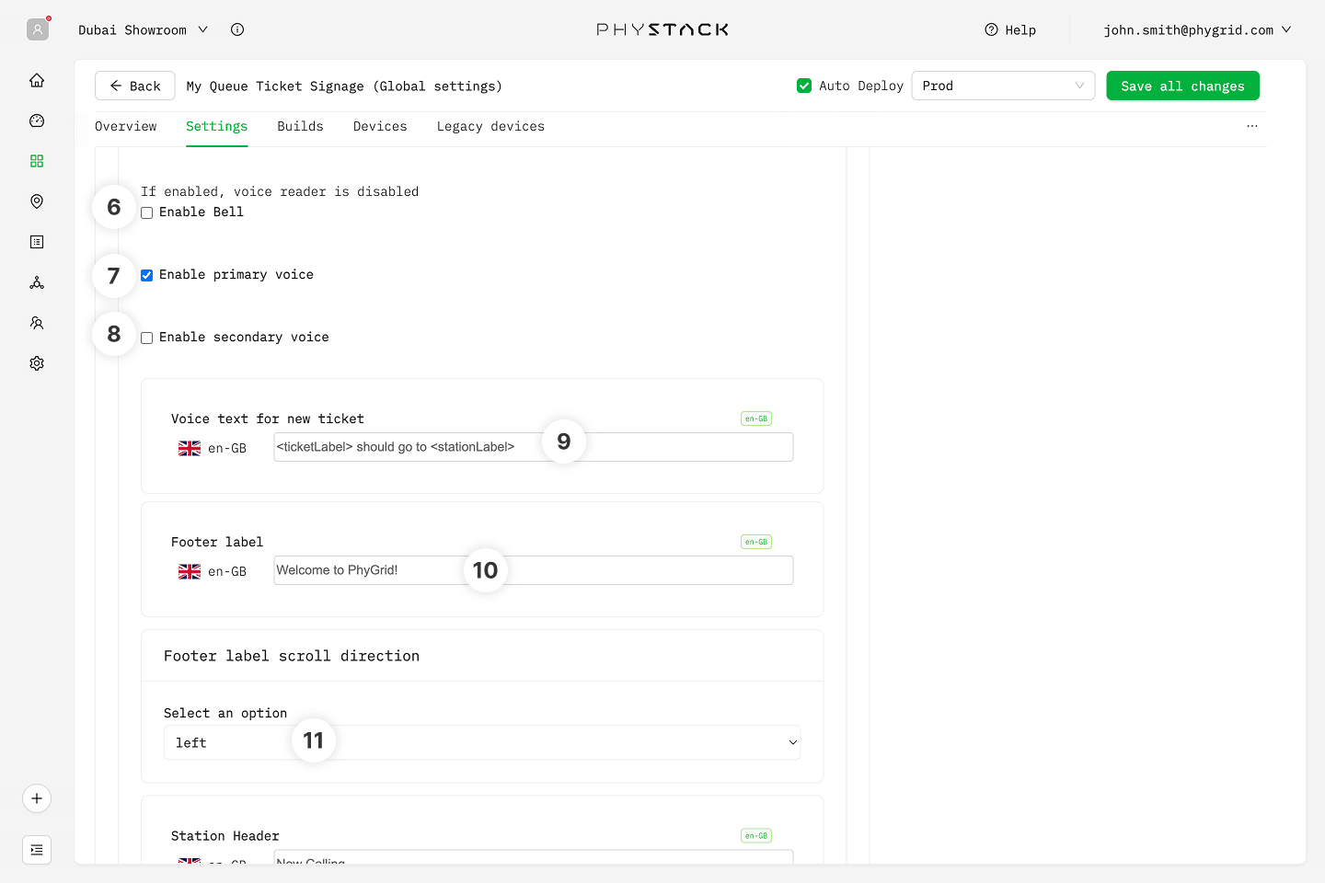This screenshot has width=1325, height=883.
Task: Open the location pin icon in sidebar
Action: coord(37,201)
